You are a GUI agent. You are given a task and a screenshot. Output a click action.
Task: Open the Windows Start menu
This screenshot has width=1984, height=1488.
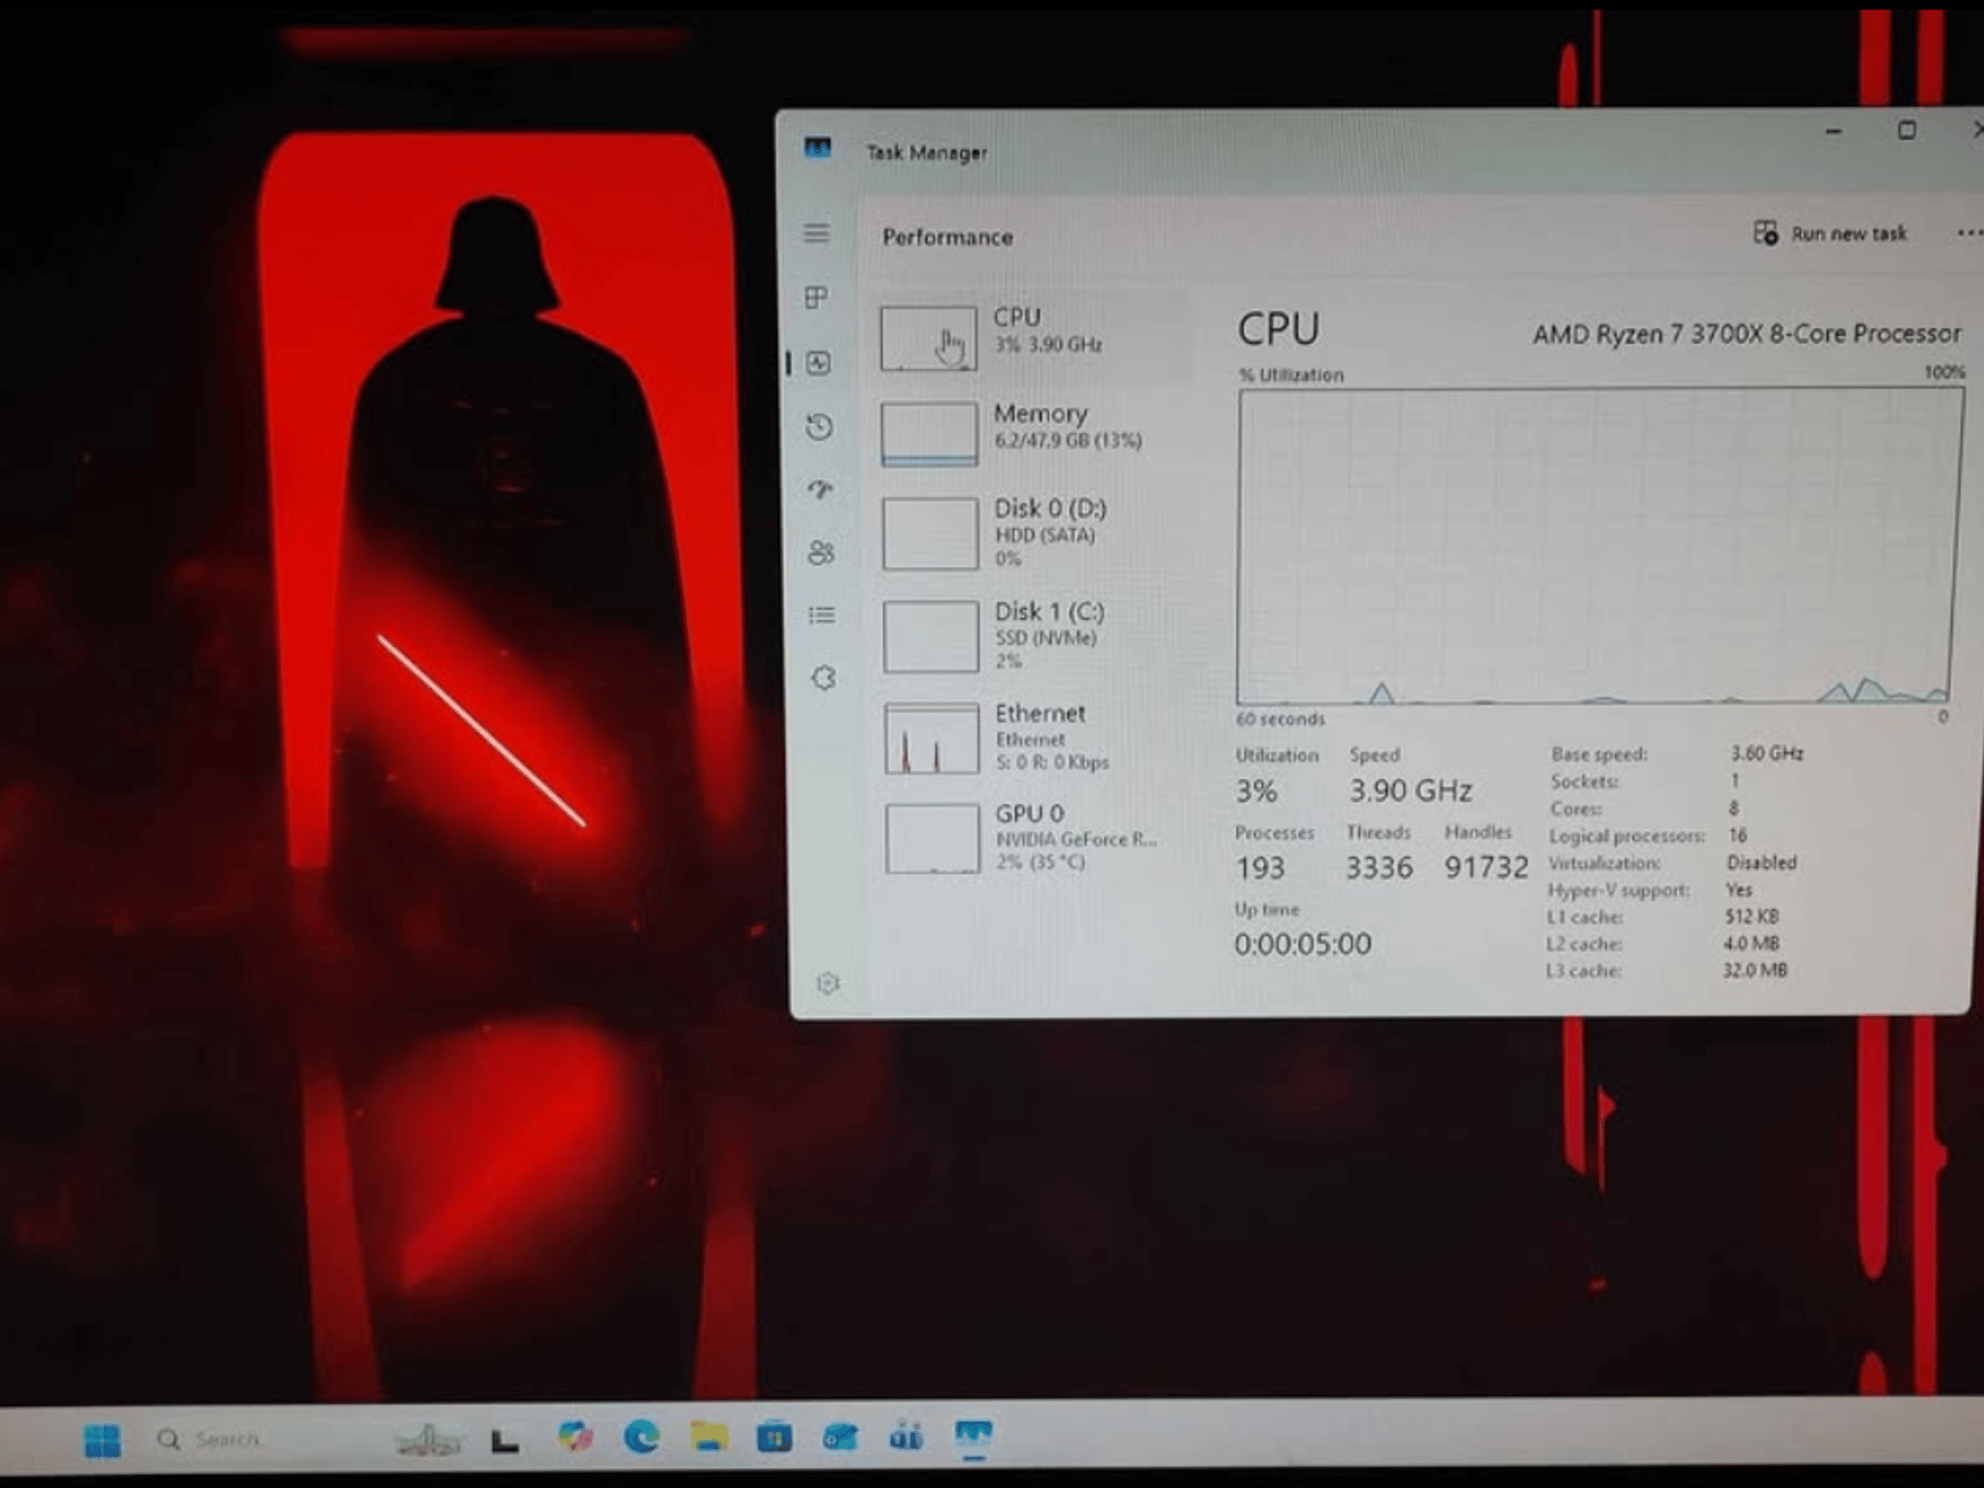[x=103, y=1441]
